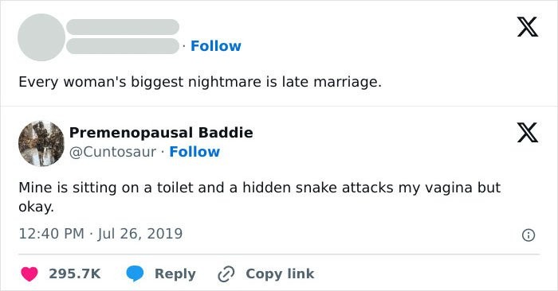Follow the @Cuntosaur account
Screen dimensions: 558x291
pos(195,152)
